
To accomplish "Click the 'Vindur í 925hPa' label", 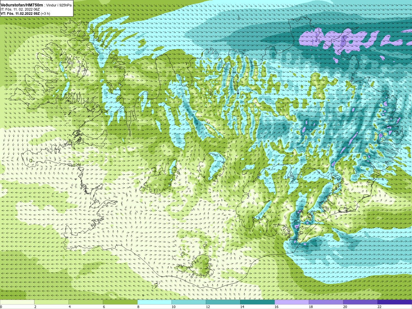I will [x=59, y=5].
